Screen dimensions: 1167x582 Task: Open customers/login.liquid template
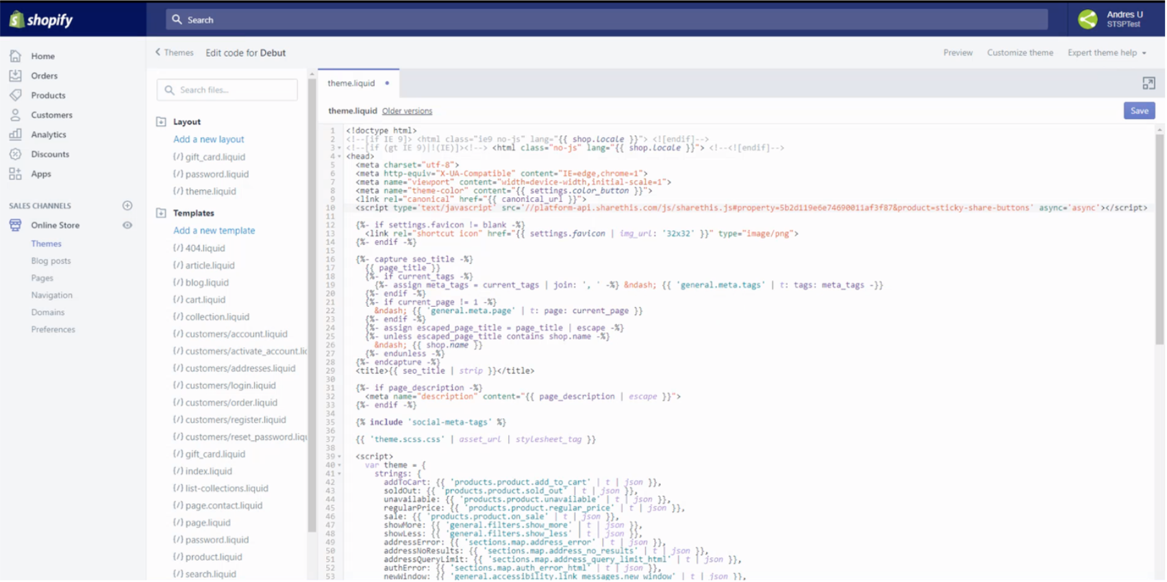[224, 385]
